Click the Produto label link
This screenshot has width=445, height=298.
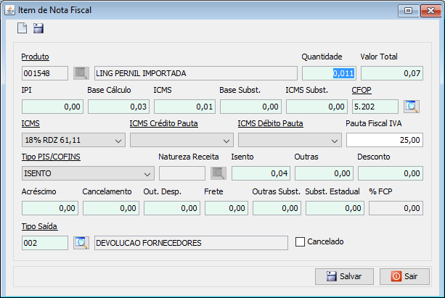[35, 57]
